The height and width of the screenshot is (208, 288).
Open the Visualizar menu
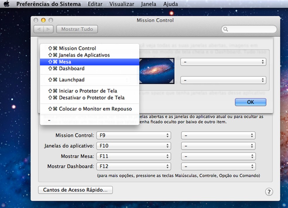click(121, 4)
